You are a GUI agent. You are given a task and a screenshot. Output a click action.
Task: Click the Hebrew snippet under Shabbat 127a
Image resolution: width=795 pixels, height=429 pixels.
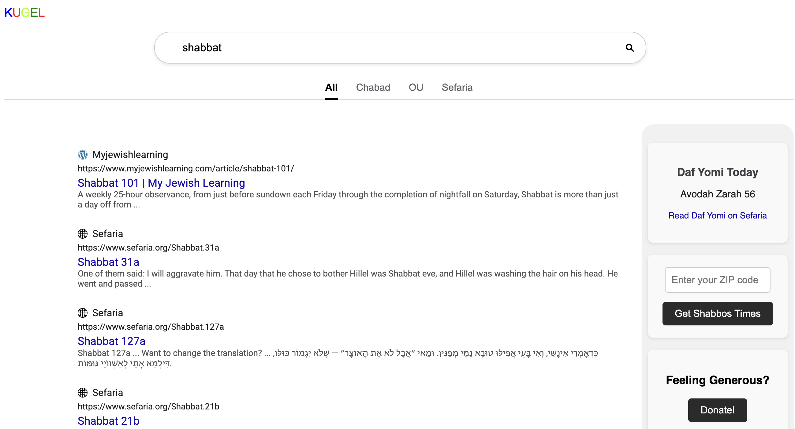click(x=338, y=358)
